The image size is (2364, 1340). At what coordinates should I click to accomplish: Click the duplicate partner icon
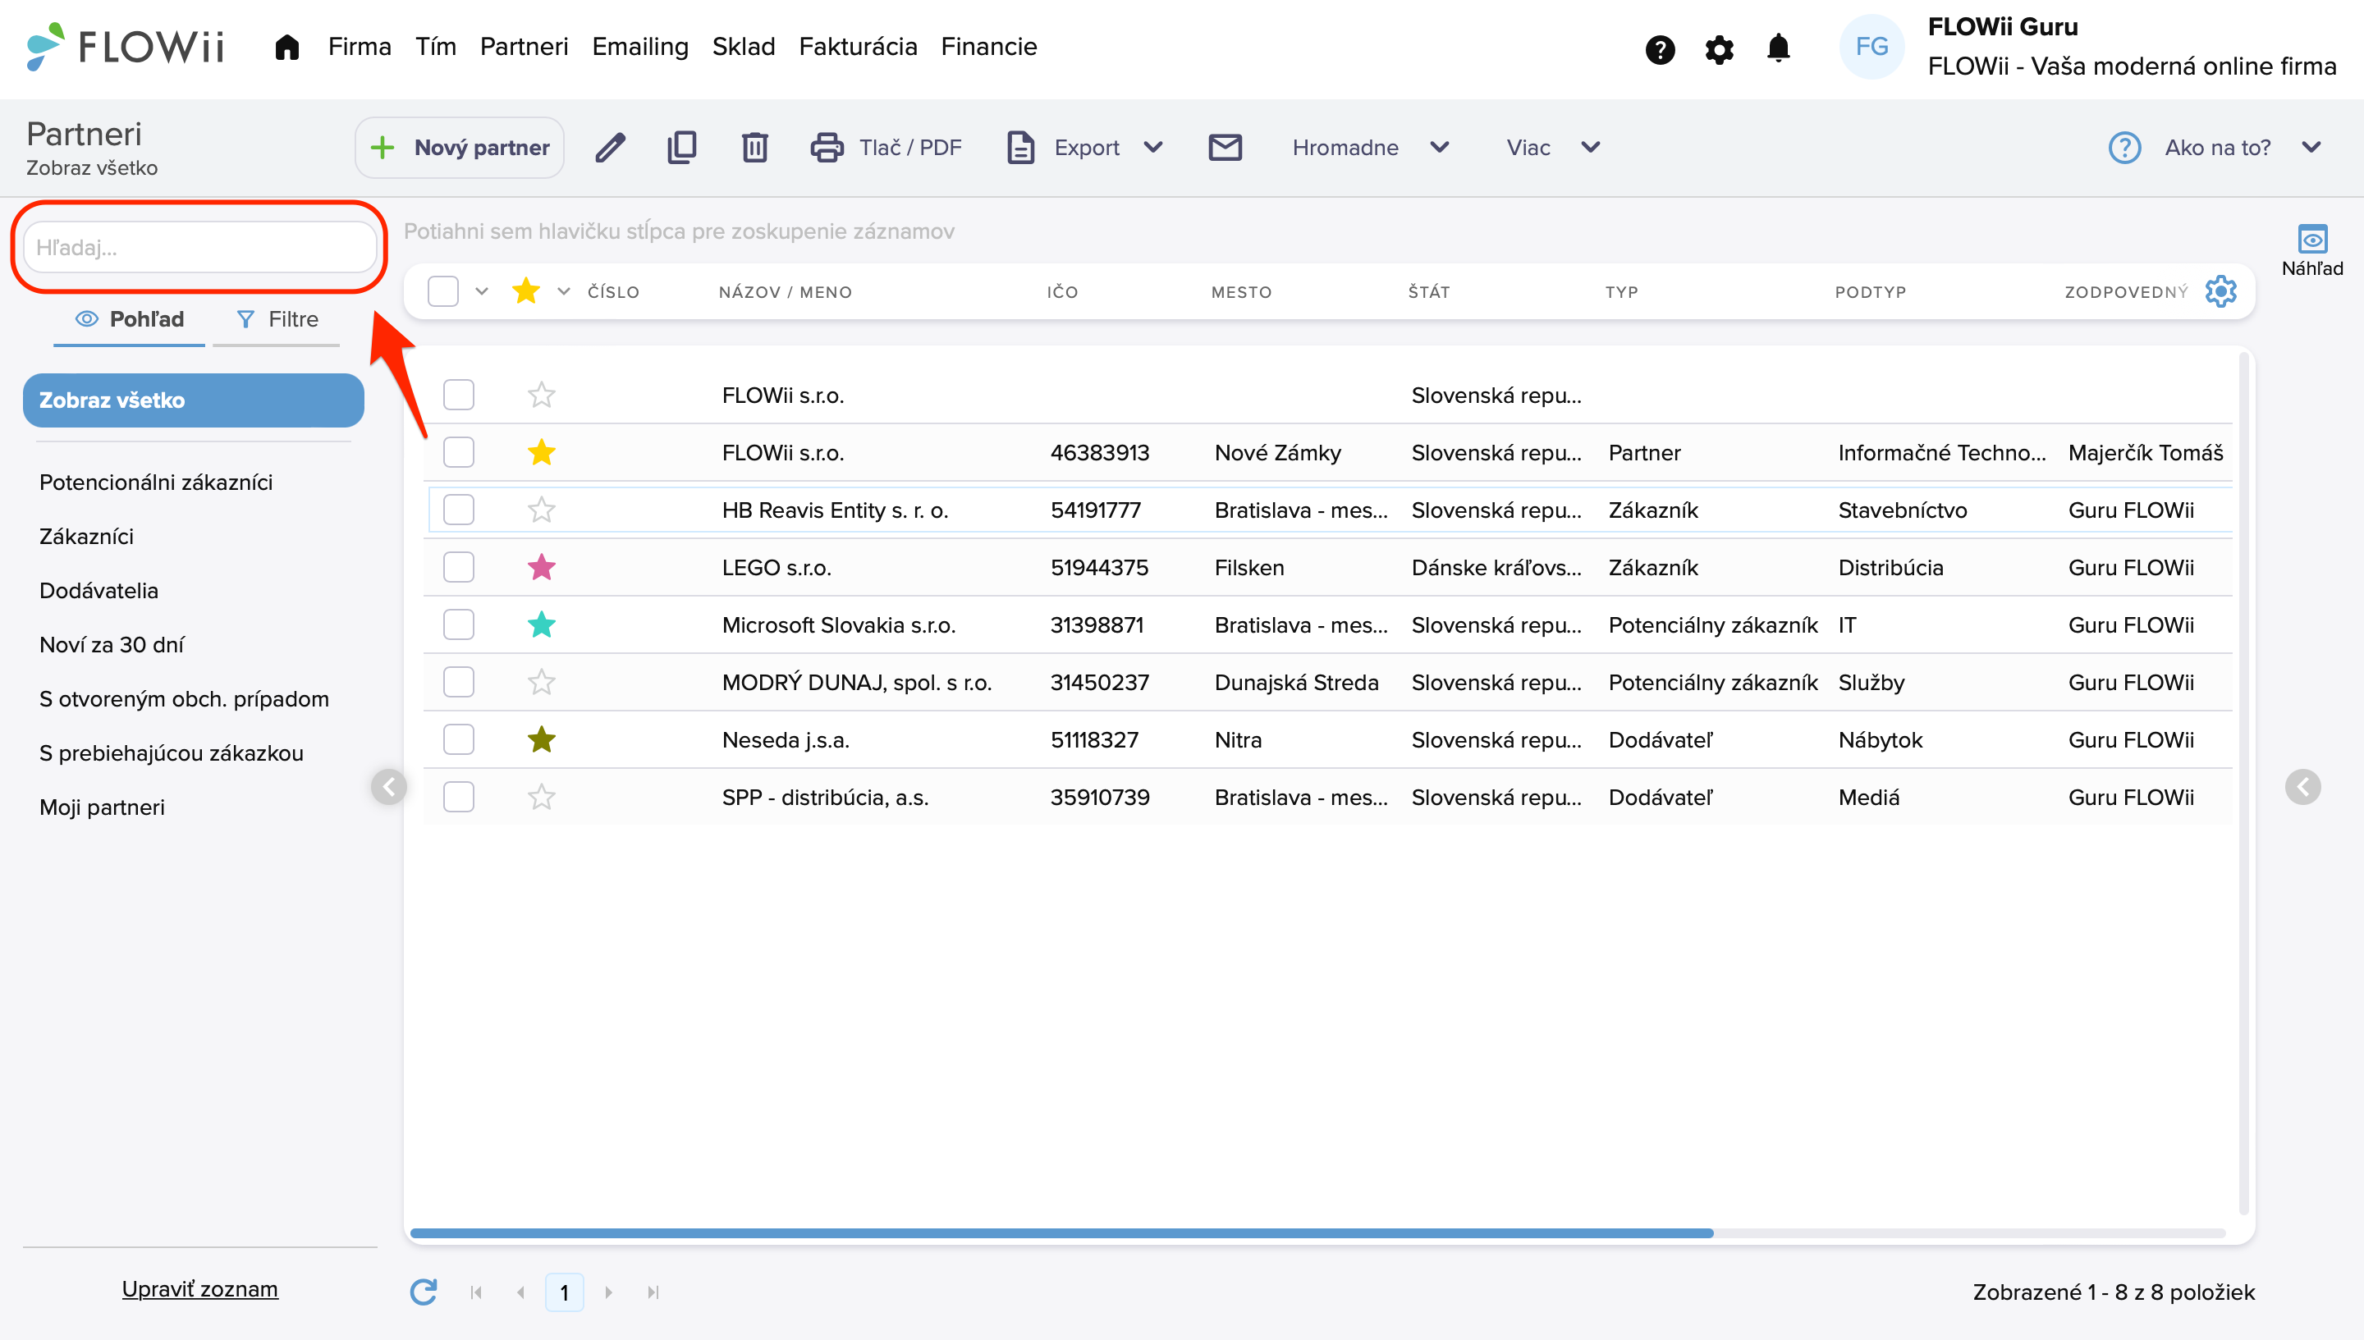click(681, 147)
